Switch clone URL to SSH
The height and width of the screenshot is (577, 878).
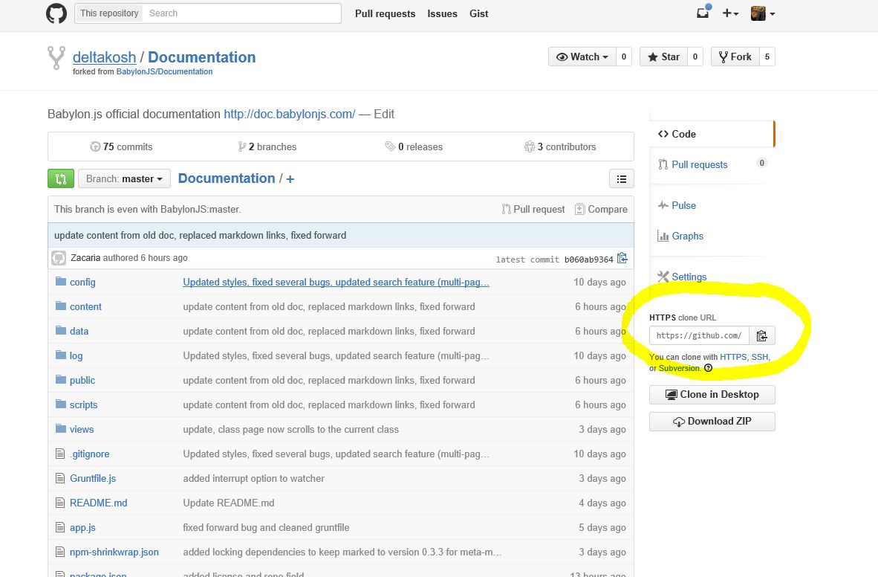[759, 357]
